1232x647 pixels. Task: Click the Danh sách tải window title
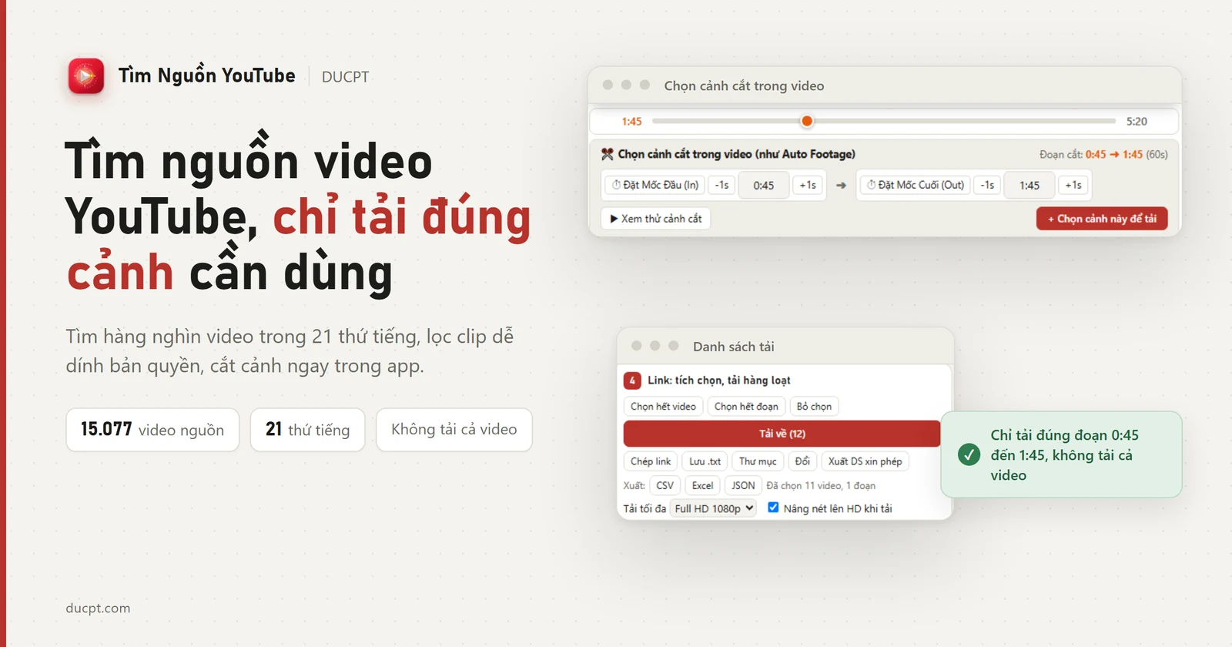[x=733, y=347]
